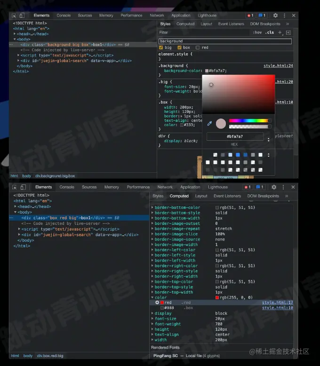
Task: Switch palette with color swatches stepper arrows
Action: pos(269,155)
